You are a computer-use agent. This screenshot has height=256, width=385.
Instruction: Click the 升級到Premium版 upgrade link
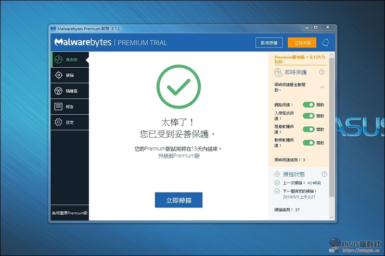point(179,156)
